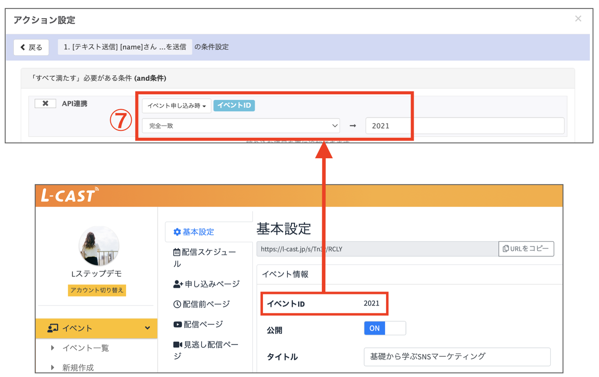Click the person-add icon for 申し込みページ
The width and height of the screenshot is (599, 377).
[177, 283]
